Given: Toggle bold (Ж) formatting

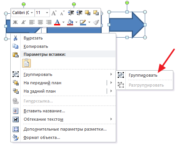Looking at the screenshot, I should click(15, 22).
